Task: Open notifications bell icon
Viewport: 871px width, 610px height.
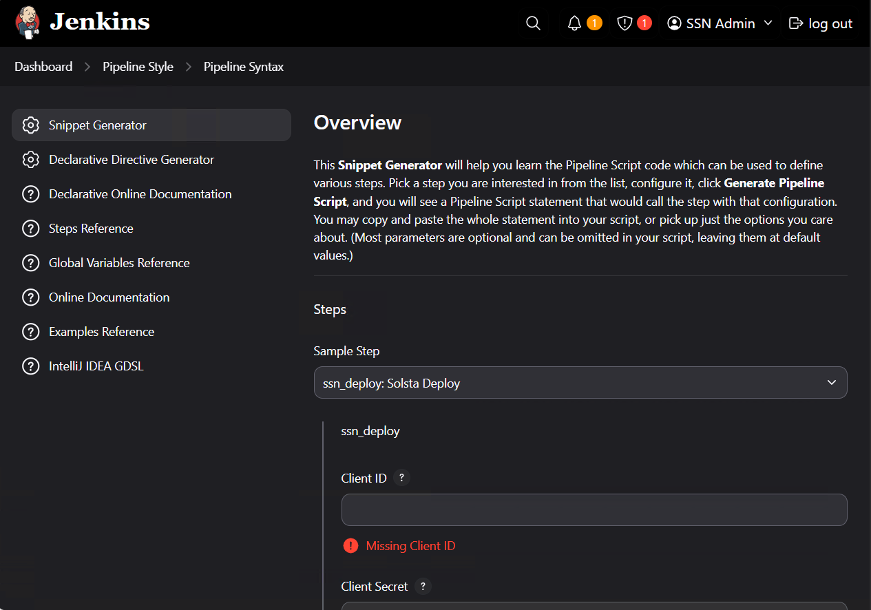Action: click(574, 23)
